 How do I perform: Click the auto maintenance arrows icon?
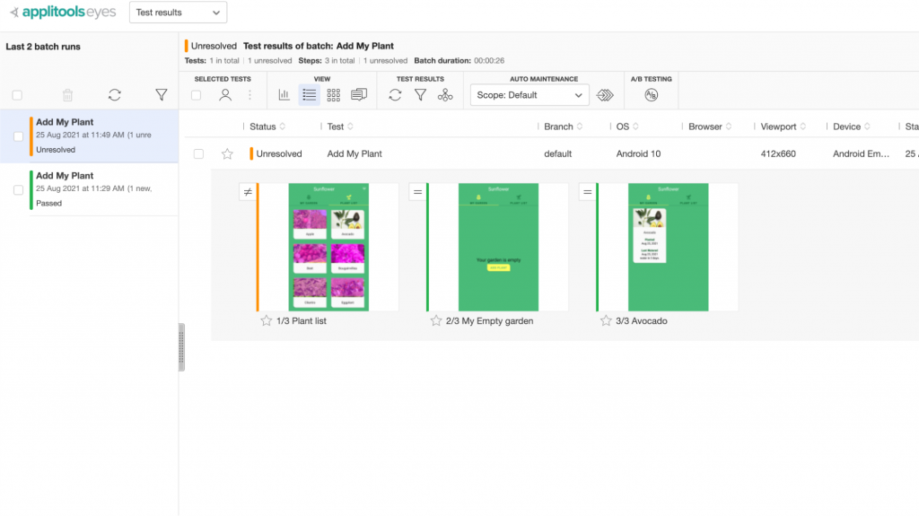pyautogui.click(x=607, y=95)
